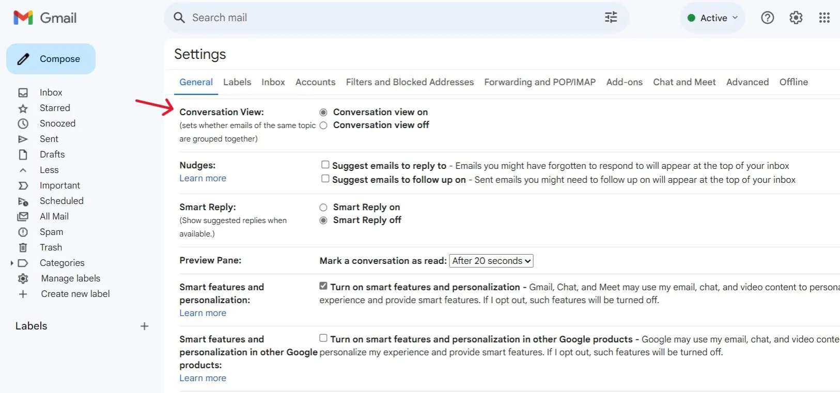Screen dimensions: 840x393
Task: Click the Spam warning icon
Action: click(x=23, y=232)
